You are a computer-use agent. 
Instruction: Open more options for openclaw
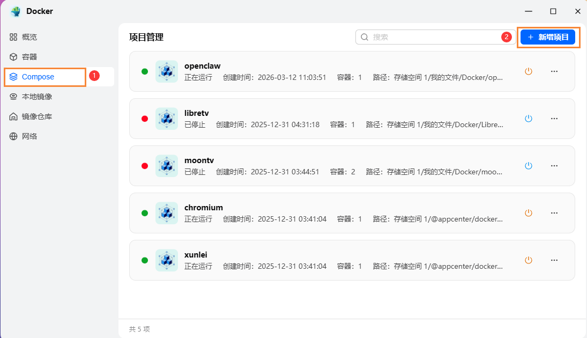click(554, 71)
